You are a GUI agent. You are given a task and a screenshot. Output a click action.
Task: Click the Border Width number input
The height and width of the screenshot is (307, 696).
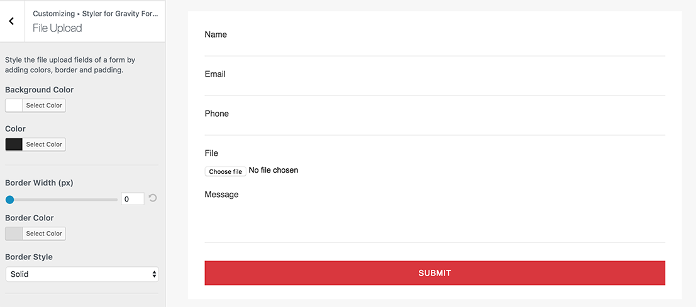click(x=132, y=200)
